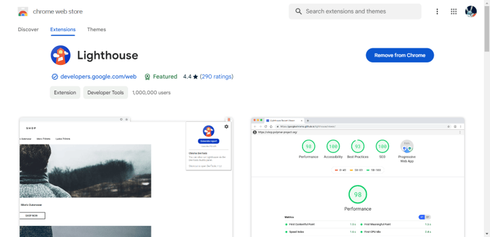The height and width of the screenshot is (237, 490).
Task: Click the Best Practices 93 gauge
Action: (x=358, y=146)
